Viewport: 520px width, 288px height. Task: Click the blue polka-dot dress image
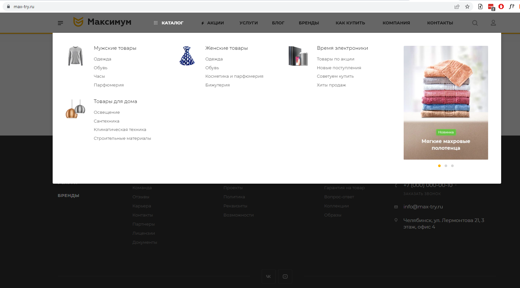(187, 56)
